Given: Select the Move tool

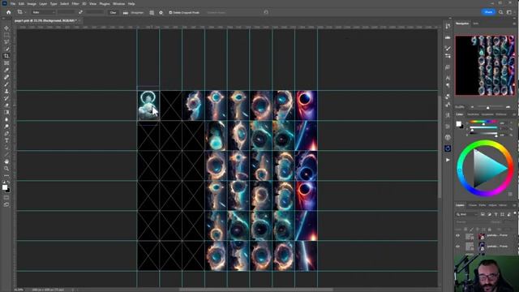Looking at the screenshot, I should pos(6,28).
